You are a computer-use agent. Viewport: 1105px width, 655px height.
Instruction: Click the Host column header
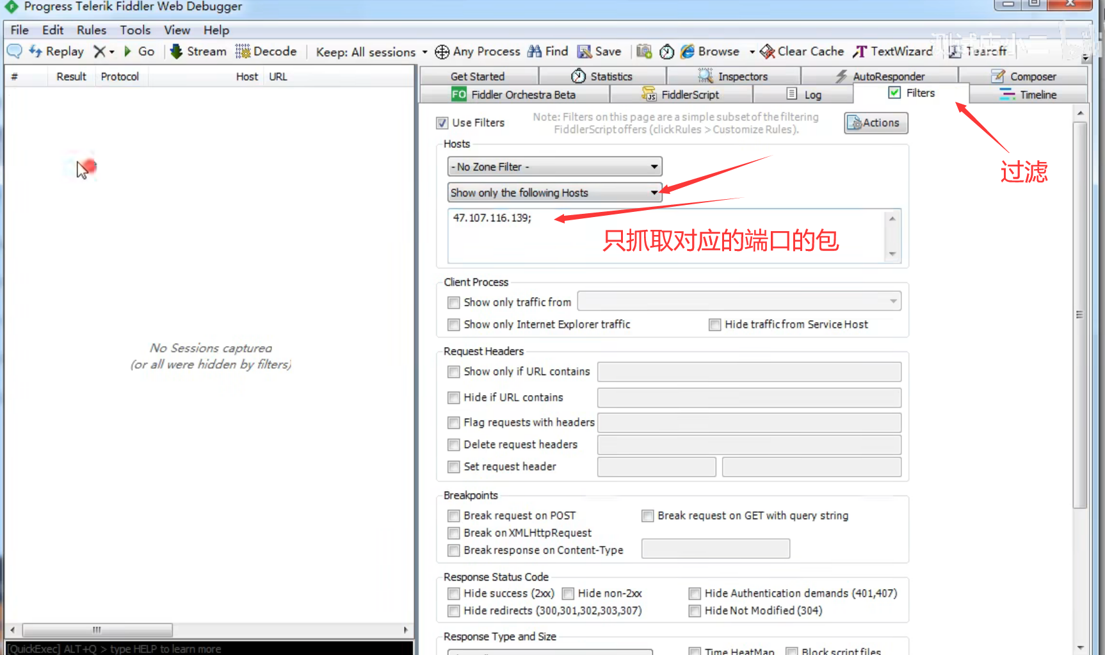[x=246, y=77]
